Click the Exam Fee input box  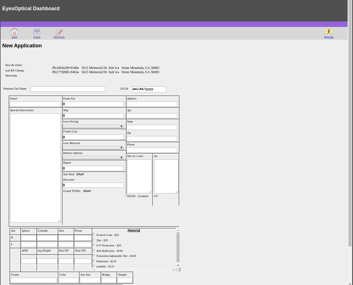(x=93, y=104)
